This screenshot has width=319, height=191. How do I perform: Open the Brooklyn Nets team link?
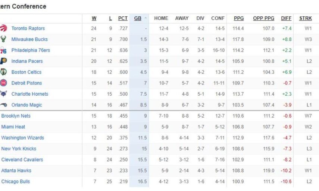(x=16, y=116)
